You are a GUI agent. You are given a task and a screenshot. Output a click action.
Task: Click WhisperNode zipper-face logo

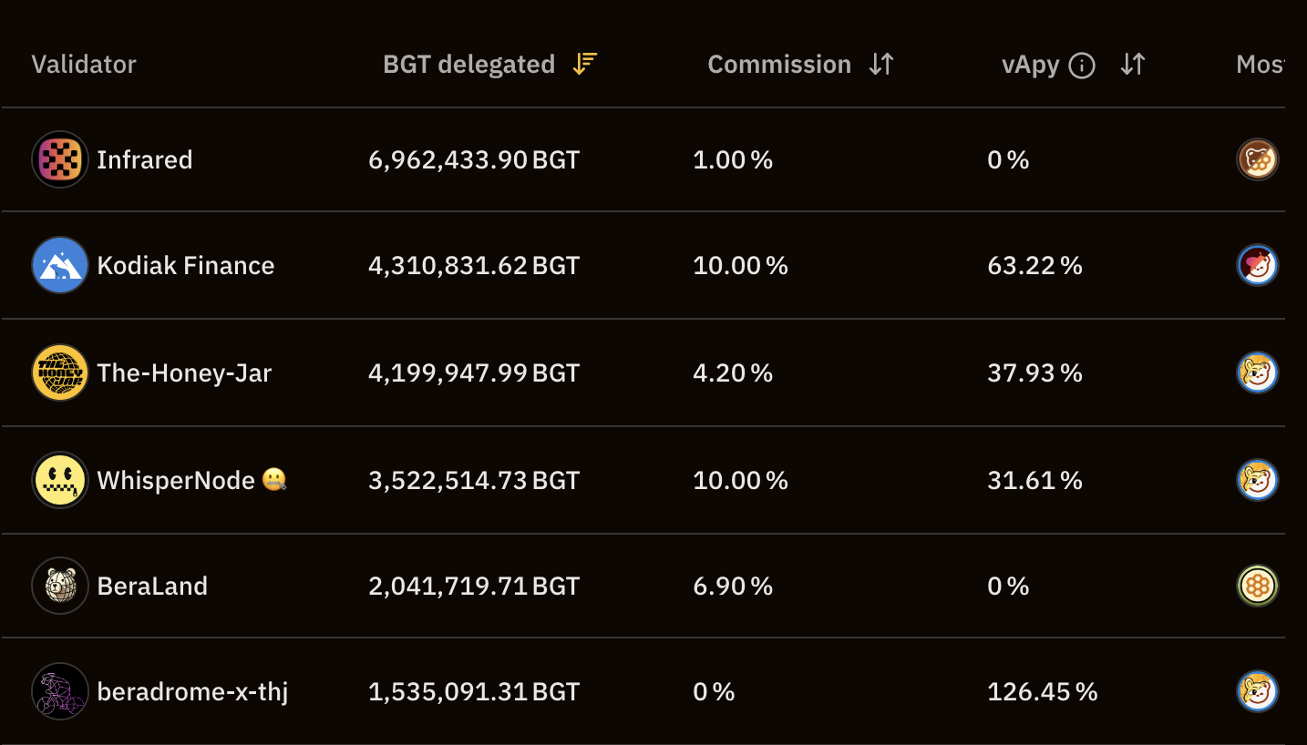[60, 480]
